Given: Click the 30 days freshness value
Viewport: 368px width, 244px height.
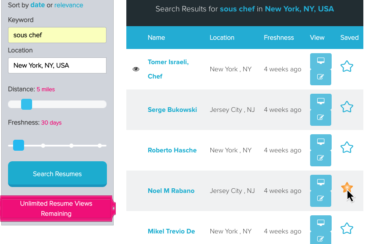Looking at the screenshot, I should click(52, 122).
